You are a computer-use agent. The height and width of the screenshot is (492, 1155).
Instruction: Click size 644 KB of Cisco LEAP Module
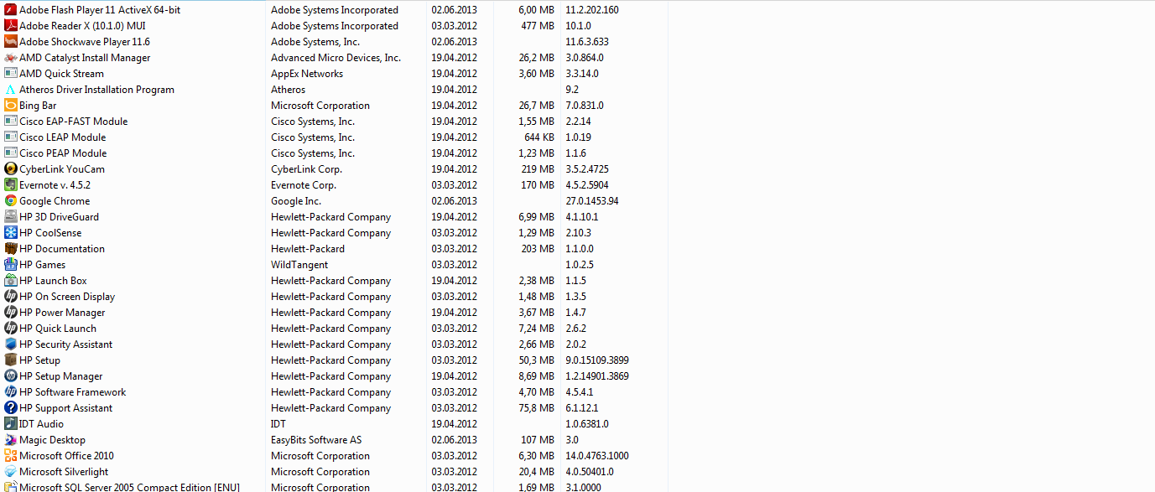[539, 137]
